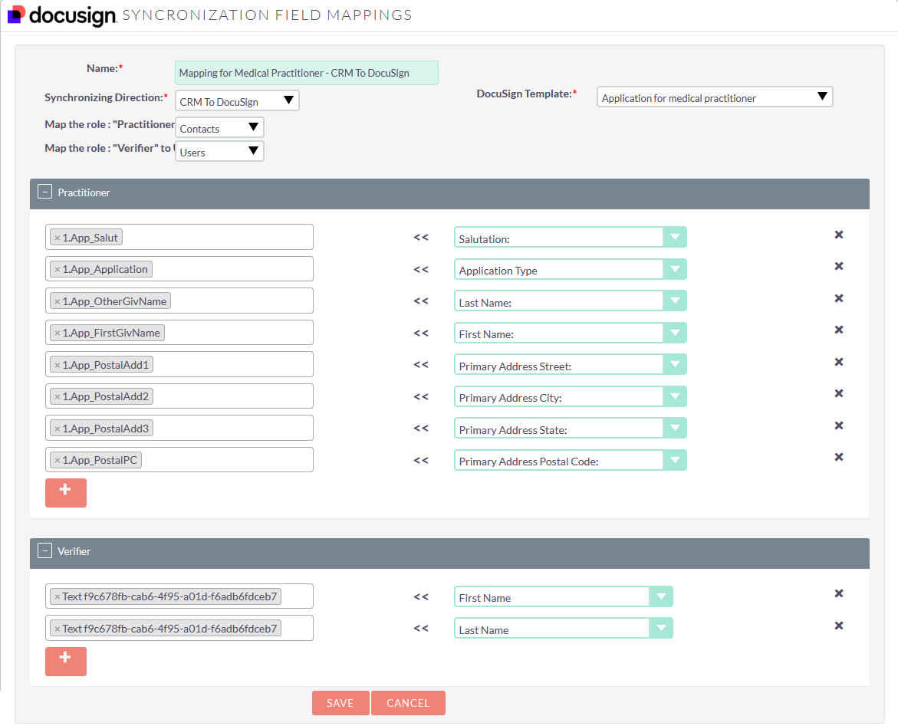Viewport: 898px width, 726px height.
Task: Click the DocuSign logo
Action: [x=61, y=15]
